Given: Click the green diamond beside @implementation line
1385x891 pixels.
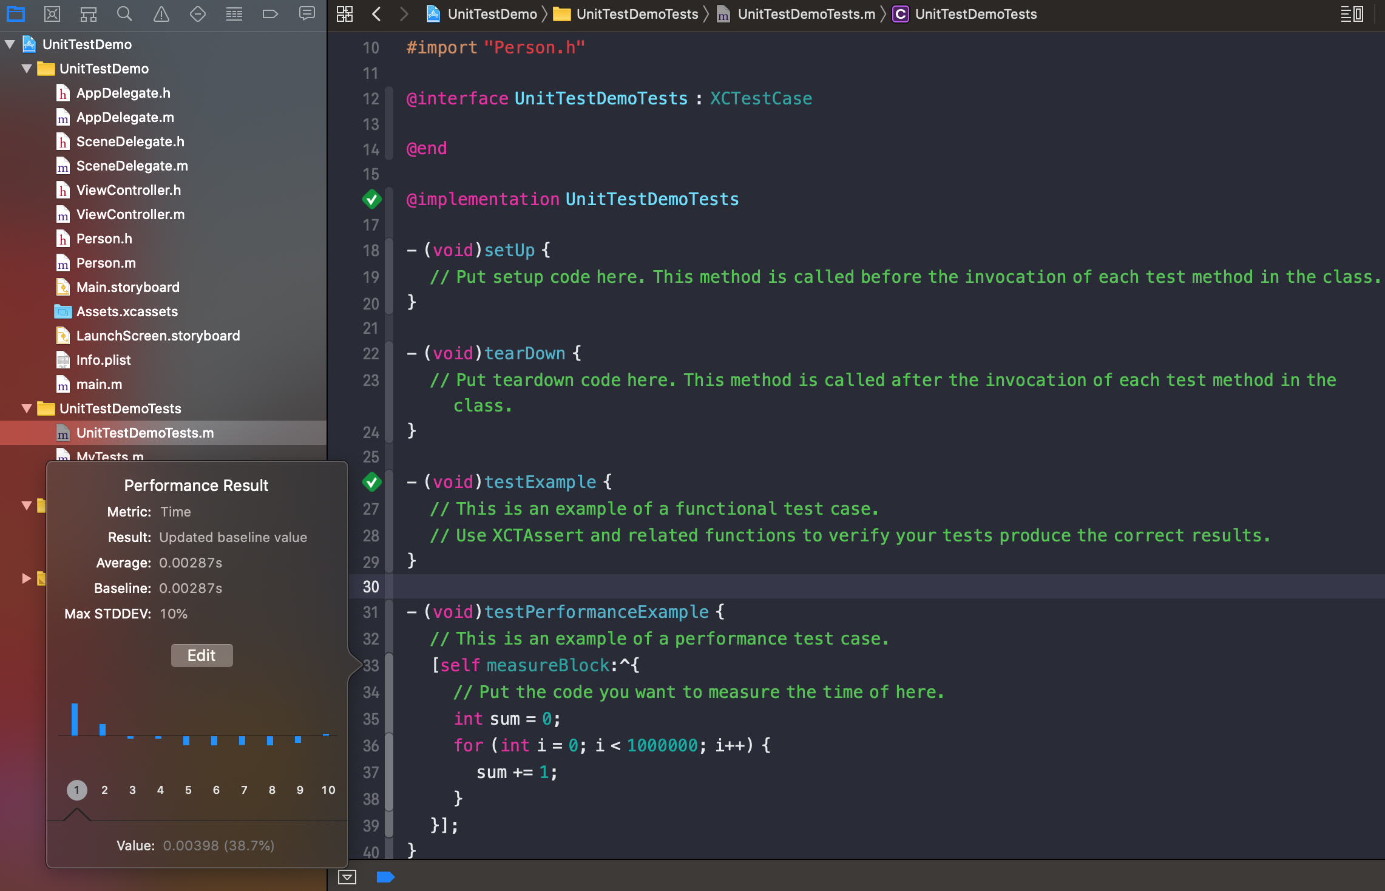Looking at the screenshot, I should pos(371,199).
